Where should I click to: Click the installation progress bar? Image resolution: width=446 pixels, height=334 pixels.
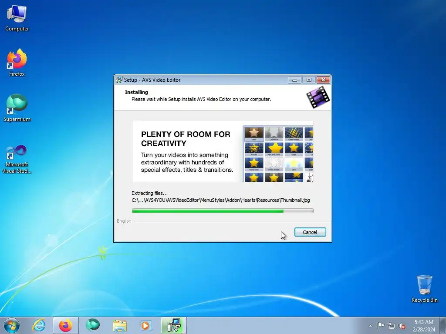(223, 211)
